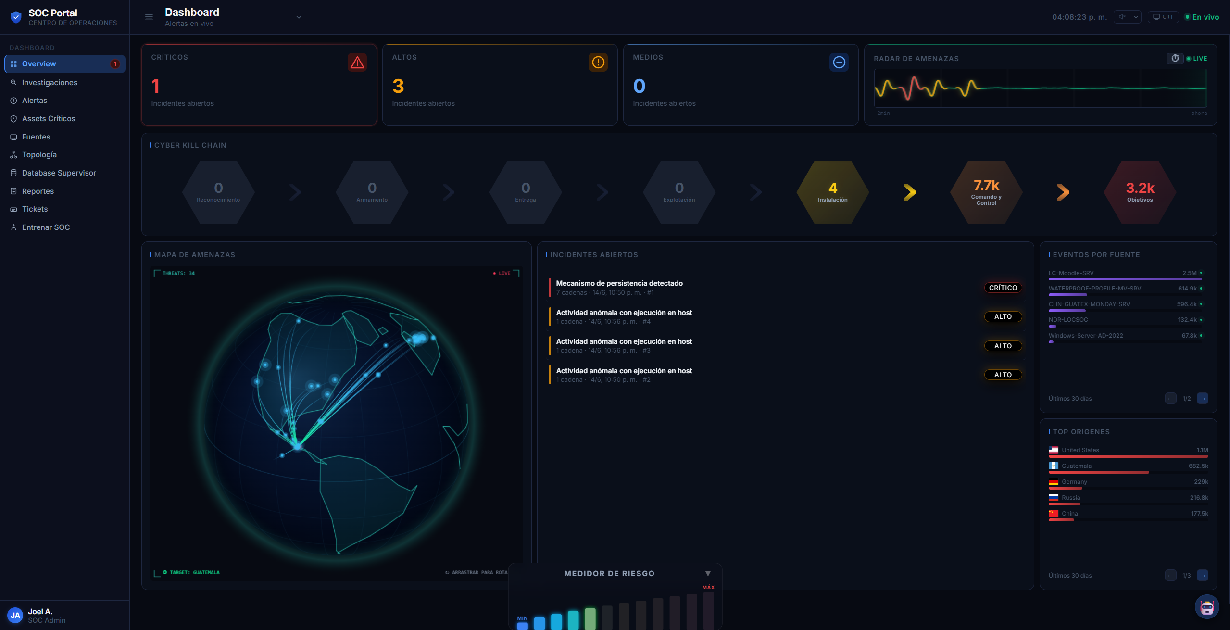Open the chatbot assistant robot icon
This screenshot has width=1230, height=630.
coord(1207,607)
